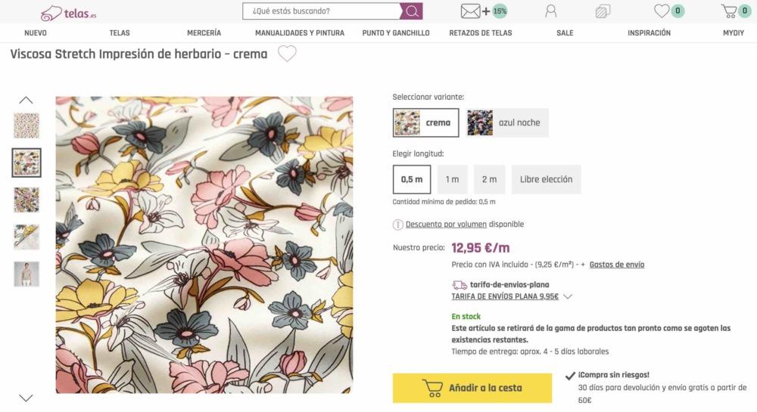Click Añadir a la cesta button
This screenshot has width=757, height=412.
tap(472, 388)
